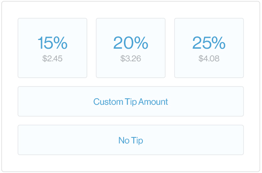Click the large 25% percentage text
This screenshot has height=173, width=262.
click(209, 43)
